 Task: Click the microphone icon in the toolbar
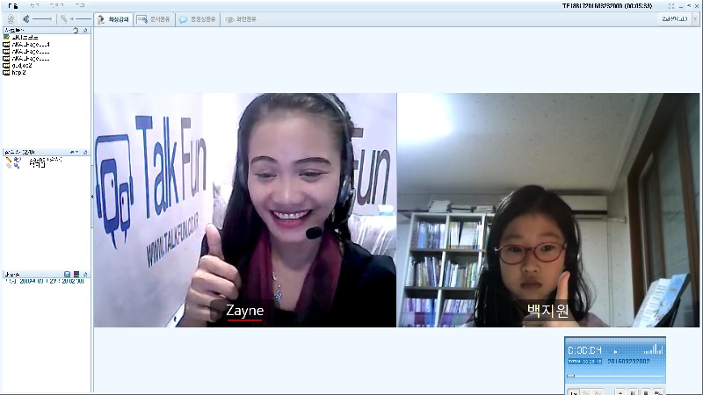coord(64,18)
